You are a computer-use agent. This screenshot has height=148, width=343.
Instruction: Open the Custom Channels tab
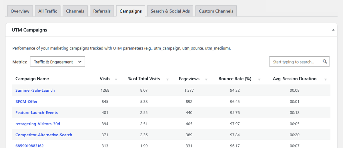pyautogui.click(x=216, y=11)
